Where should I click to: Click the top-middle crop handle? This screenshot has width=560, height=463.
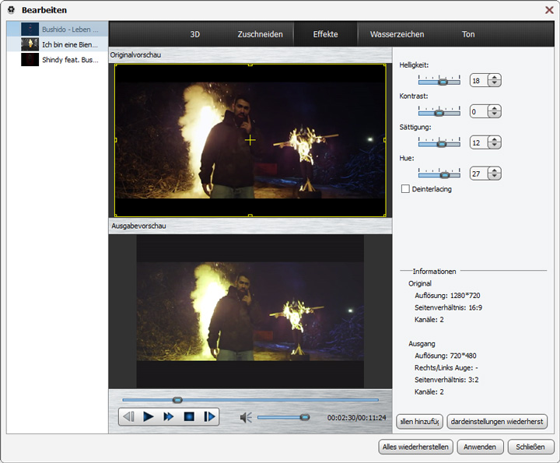point(250,65)
